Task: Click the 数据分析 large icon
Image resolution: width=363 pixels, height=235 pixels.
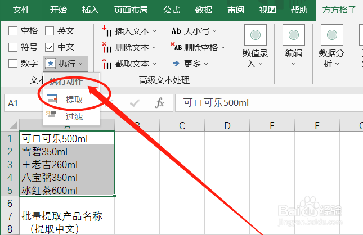Action: pos(331,35)
